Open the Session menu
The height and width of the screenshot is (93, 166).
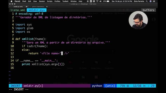(x=42, y=1)
